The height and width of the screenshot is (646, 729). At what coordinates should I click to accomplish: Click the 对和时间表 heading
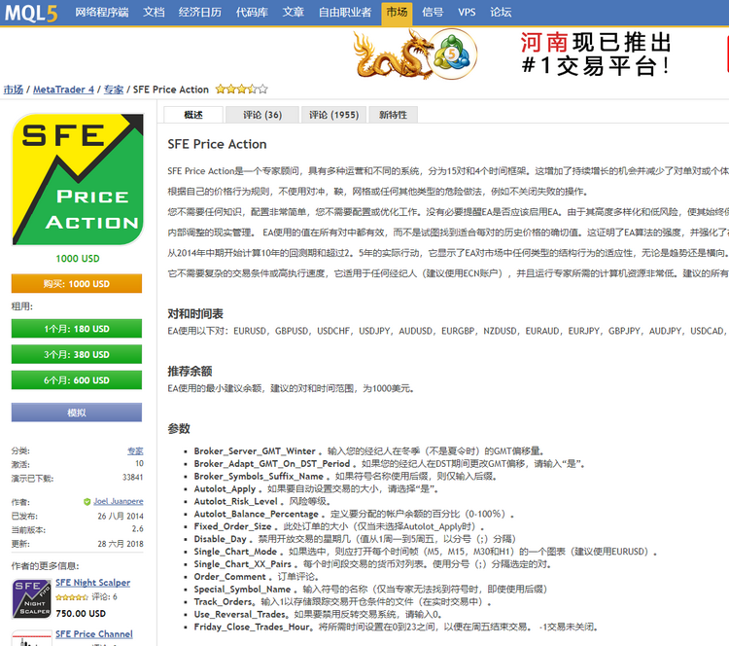[195, 314]
